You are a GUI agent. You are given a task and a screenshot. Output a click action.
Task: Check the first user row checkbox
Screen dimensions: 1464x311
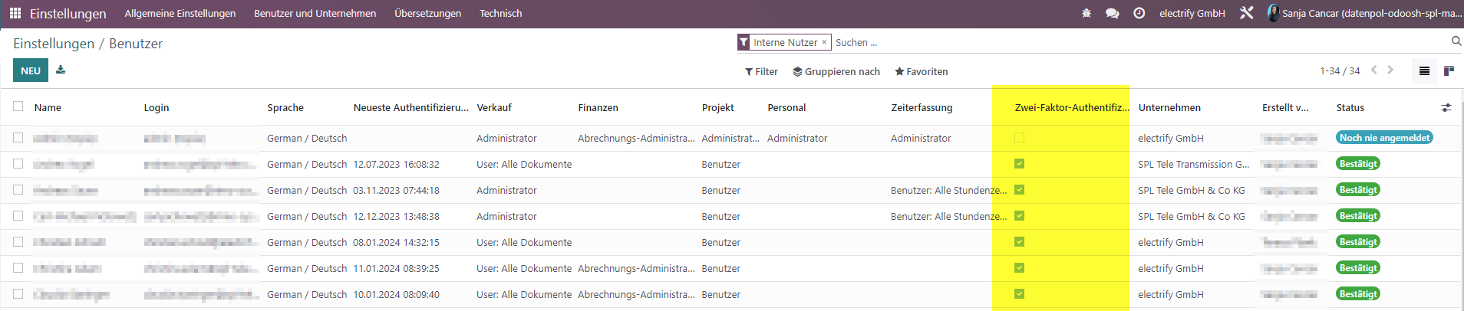click(18, 138)
